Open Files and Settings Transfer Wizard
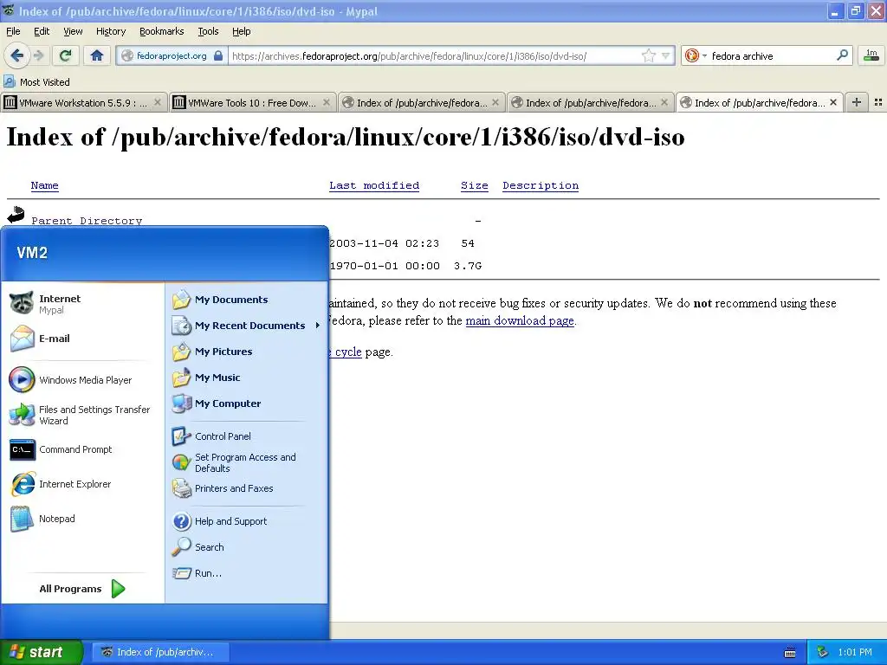The height and width of the screenshot is (665, 887). tap(83, 415)
